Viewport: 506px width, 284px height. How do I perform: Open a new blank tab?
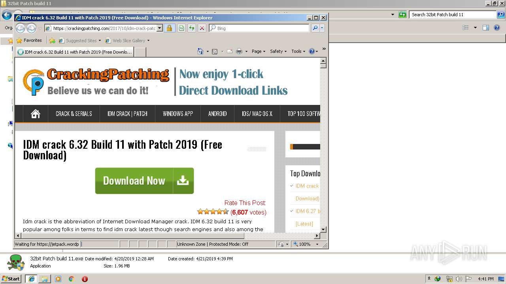(140, 52)
